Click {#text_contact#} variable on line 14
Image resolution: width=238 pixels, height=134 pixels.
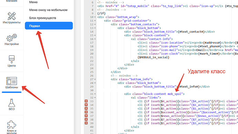[x=191, y=32]
